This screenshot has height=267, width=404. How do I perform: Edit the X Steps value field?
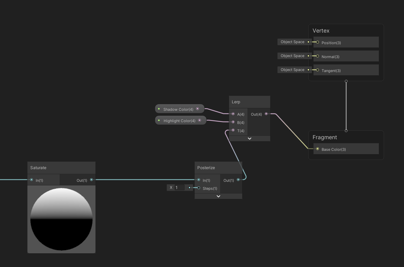tap(180, 187)
